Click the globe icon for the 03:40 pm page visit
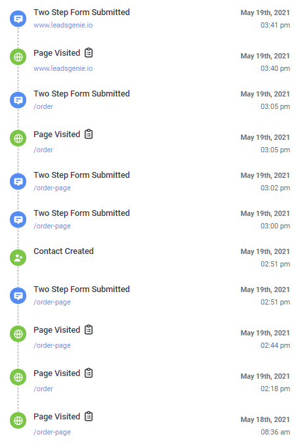Screen dimensions: 298x445 18,56
